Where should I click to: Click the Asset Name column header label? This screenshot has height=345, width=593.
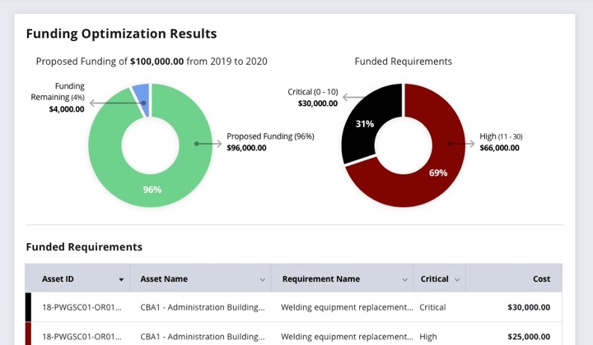click(x=164, y=279)
